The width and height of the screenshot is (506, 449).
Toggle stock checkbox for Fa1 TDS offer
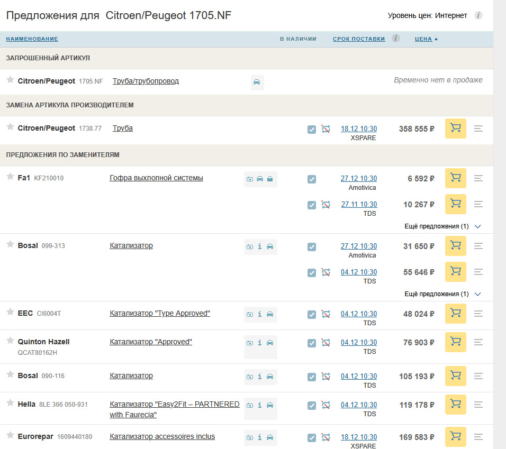tap(312, 205)
